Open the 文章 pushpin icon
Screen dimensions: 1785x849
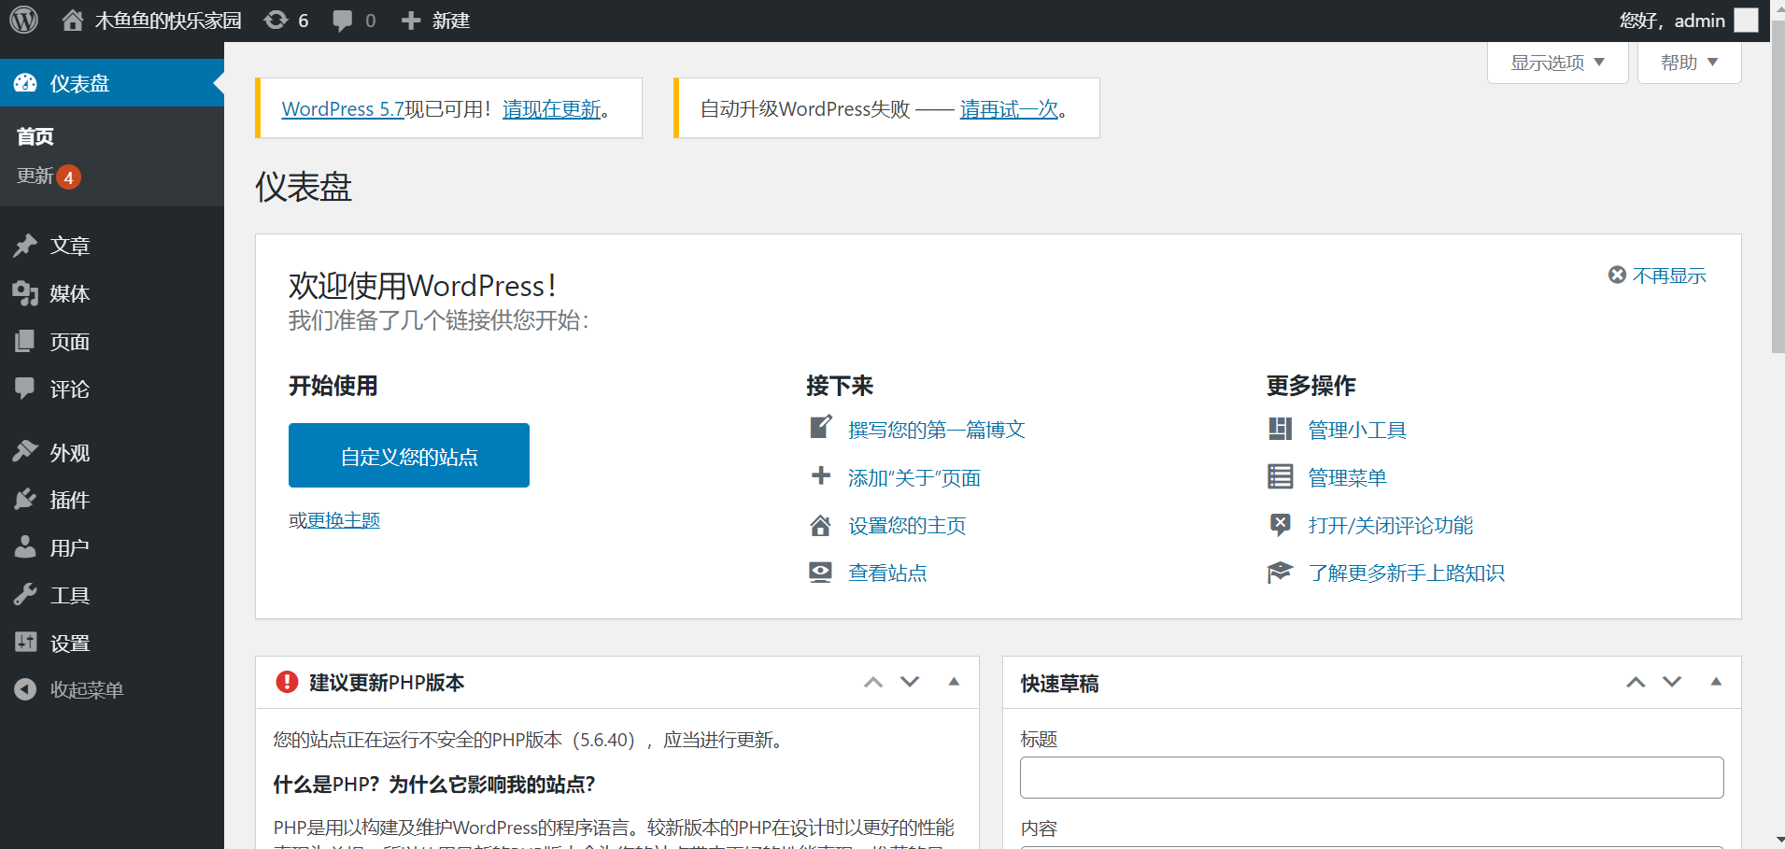point(25,246)
